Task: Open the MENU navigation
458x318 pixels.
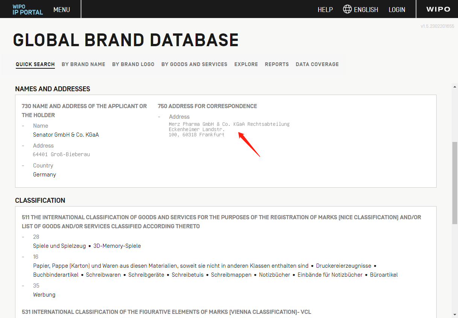Action: [62, 10]
